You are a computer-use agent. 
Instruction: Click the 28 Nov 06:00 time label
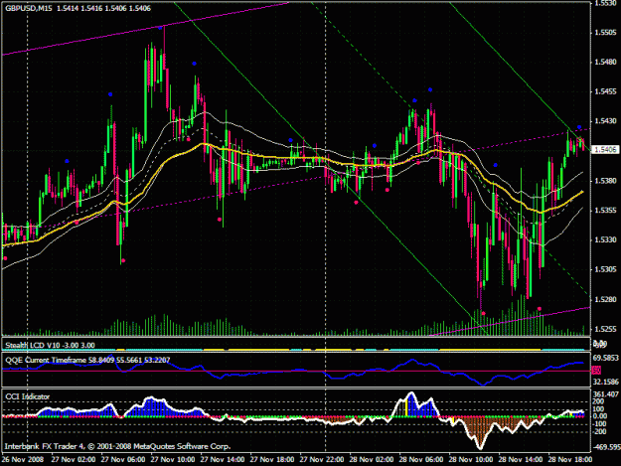421,460
